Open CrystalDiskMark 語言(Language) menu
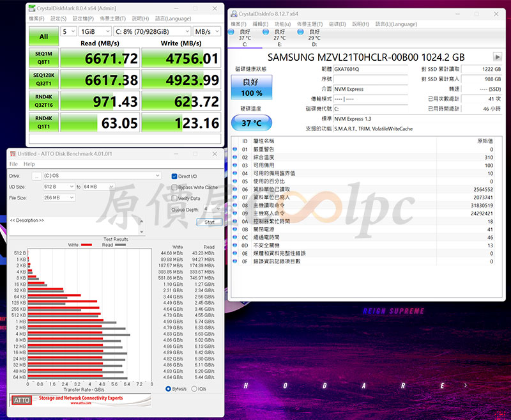This screenshot has height=420, width=511. [173, 19]
